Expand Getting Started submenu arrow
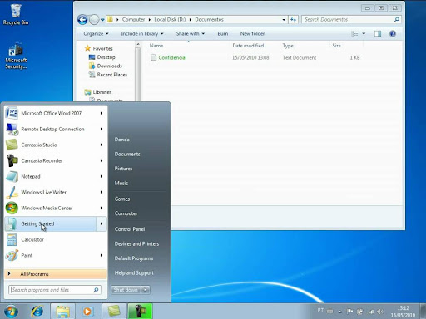Viewport: 426px width, 319px height. (x=102, y=223)
